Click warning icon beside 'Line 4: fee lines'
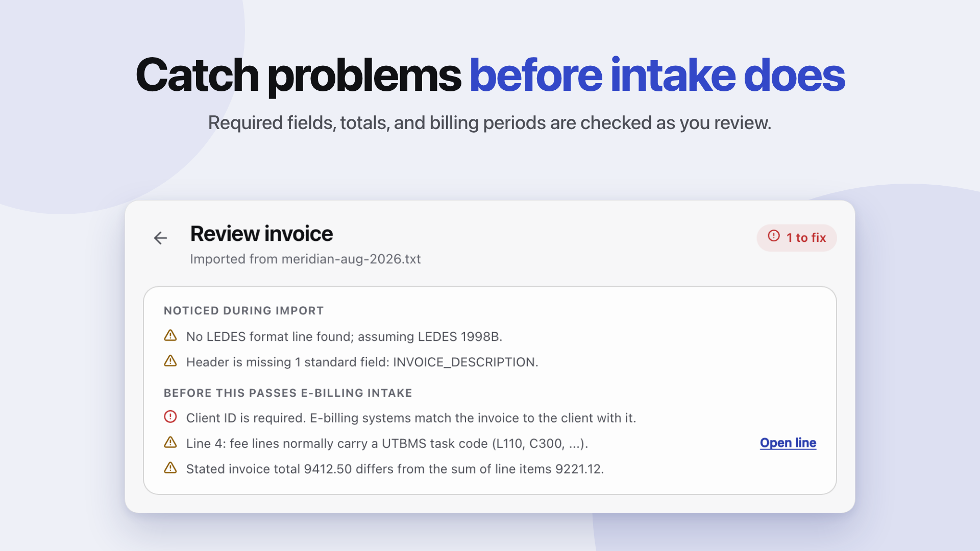This screenshot has width=980, height=551. click(x=170, y=442)
